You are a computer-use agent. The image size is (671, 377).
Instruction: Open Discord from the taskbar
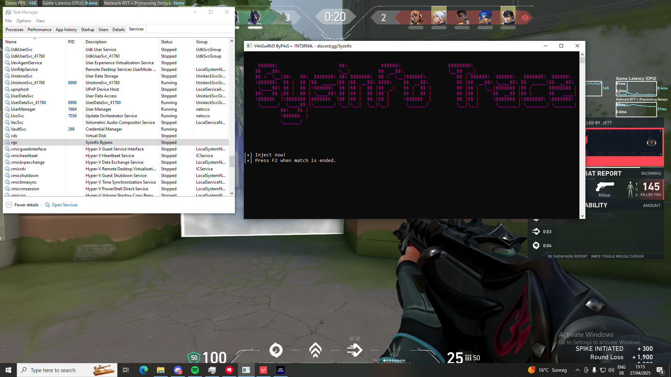[178, 370]
